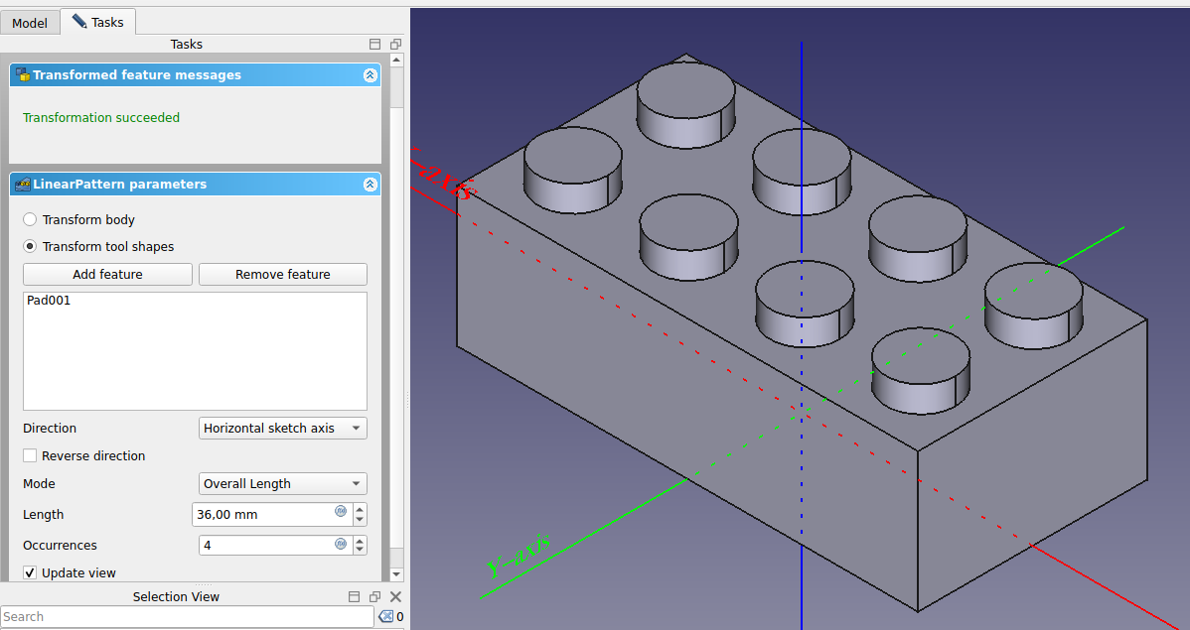Clear the Selection View search field icon
The height and width of the screenshot is (630, 1190).
click(385, 616)
